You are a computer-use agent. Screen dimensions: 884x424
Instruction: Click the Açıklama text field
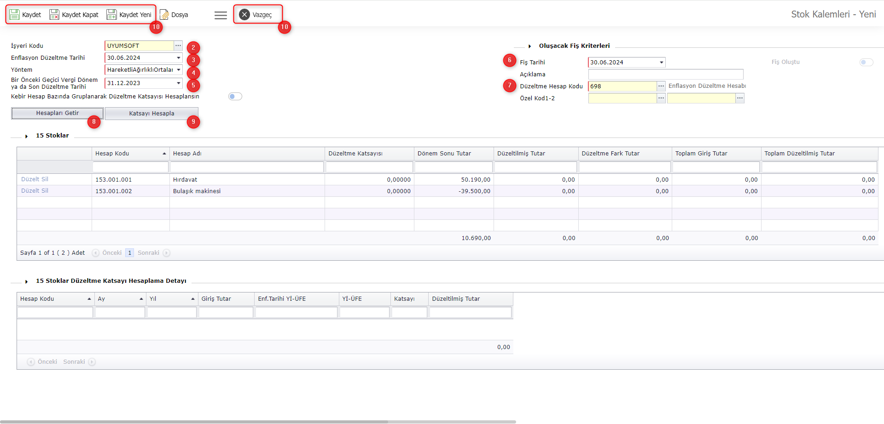pos(666,74)
